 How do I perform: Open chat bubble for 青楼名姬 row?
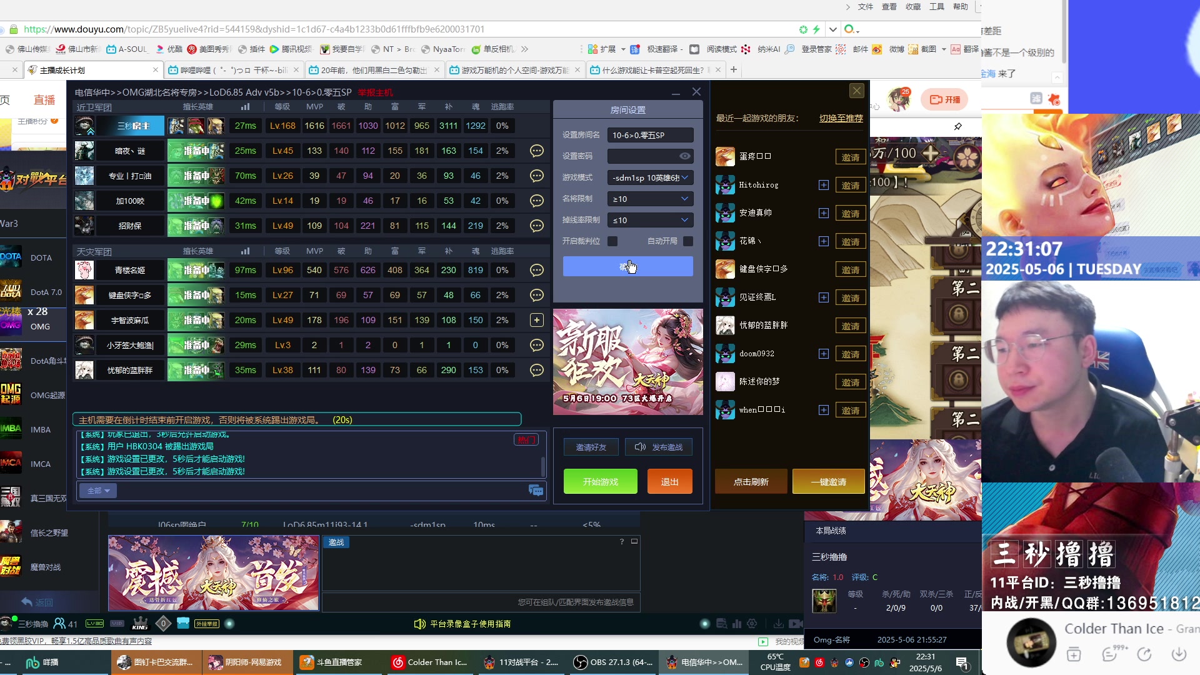tap(536, 270)
